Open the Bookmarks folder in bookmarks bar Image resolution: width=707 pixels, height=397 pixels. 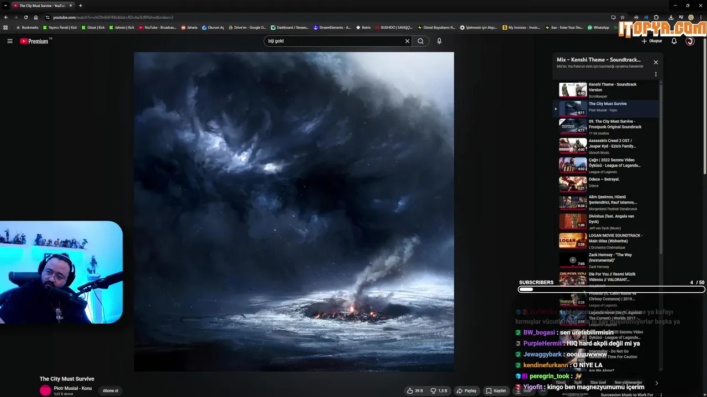tap(28, 27)
